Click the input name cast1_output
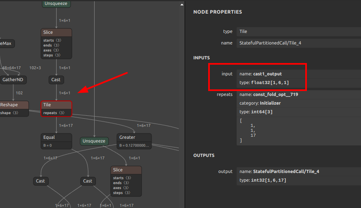Image resolution: width=361 pixels, height=208 pixels. [267, 74]
